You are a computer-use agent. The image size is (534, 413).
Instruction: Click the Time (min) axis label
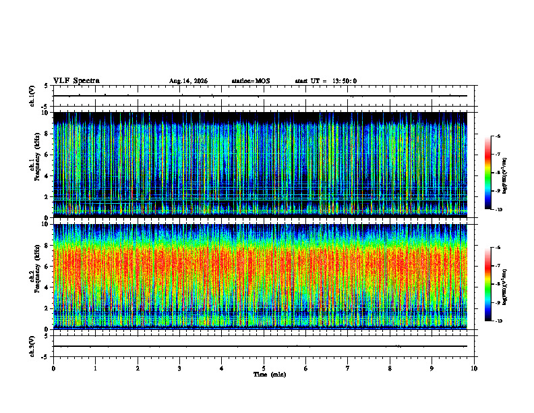click(x=270, y=375)
